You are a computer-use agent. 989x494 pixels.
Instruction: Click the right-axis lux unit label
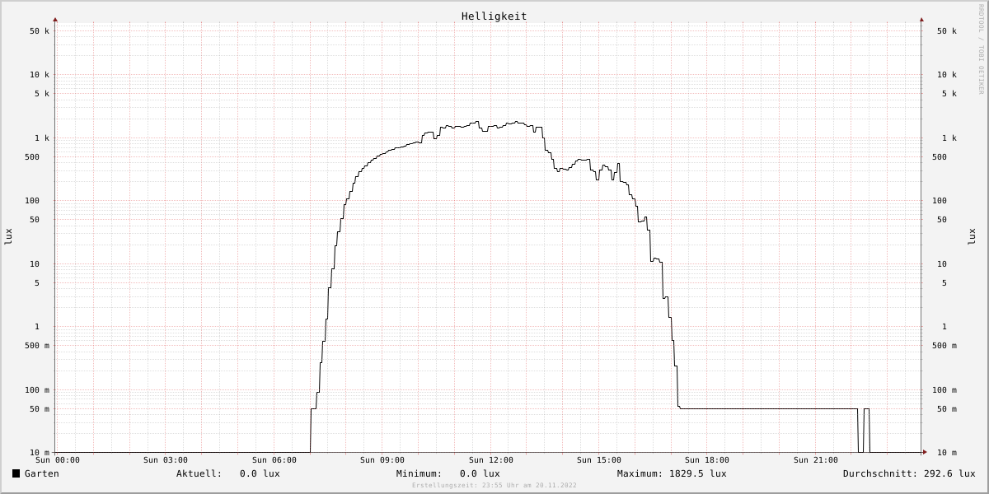point(972,237)
